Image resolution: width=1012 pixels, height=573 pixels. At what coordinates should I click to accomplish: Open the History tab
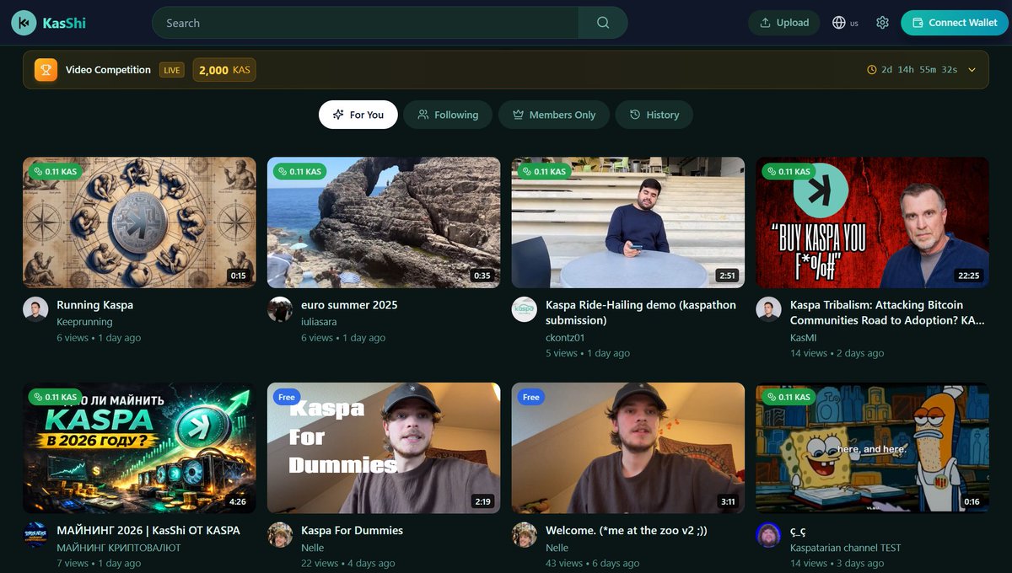point(654,115)
